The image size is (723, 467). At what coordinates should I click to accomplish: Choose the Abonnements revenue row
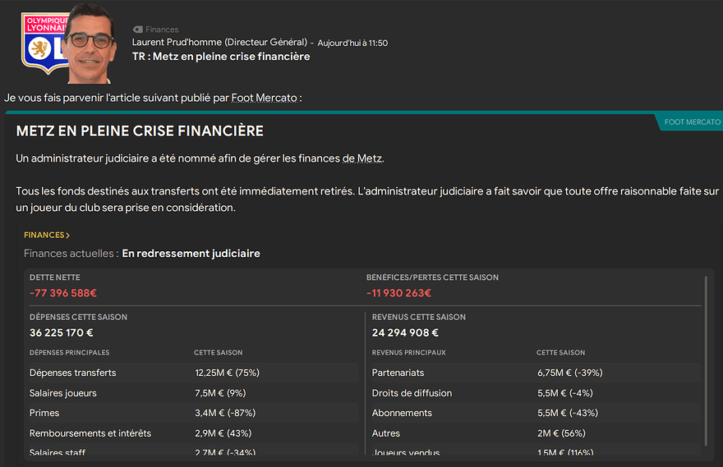coord(536,413)
